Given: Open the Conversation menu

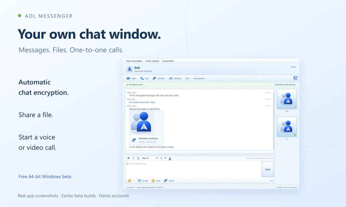Looking at the screenshot, I should click(x=168, y=61).
